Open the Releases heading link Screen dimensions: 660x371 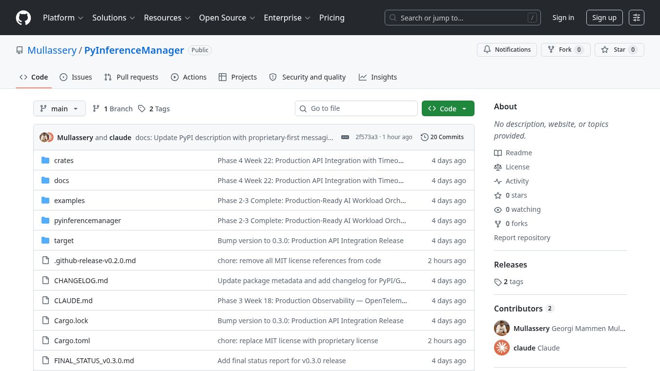coord(511,265)
